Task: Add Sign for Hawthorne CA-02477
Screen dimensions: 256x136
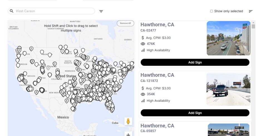Action: tap(195, 62)
